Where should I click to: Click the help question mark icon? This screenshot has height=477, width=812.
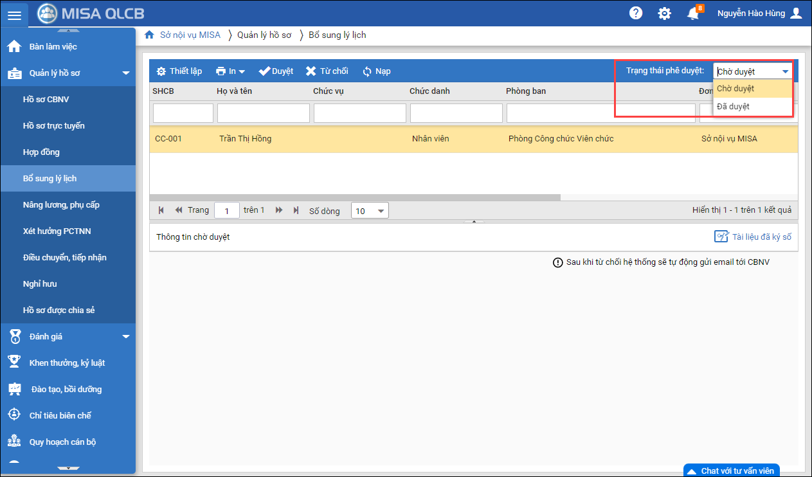click(635, 14)
